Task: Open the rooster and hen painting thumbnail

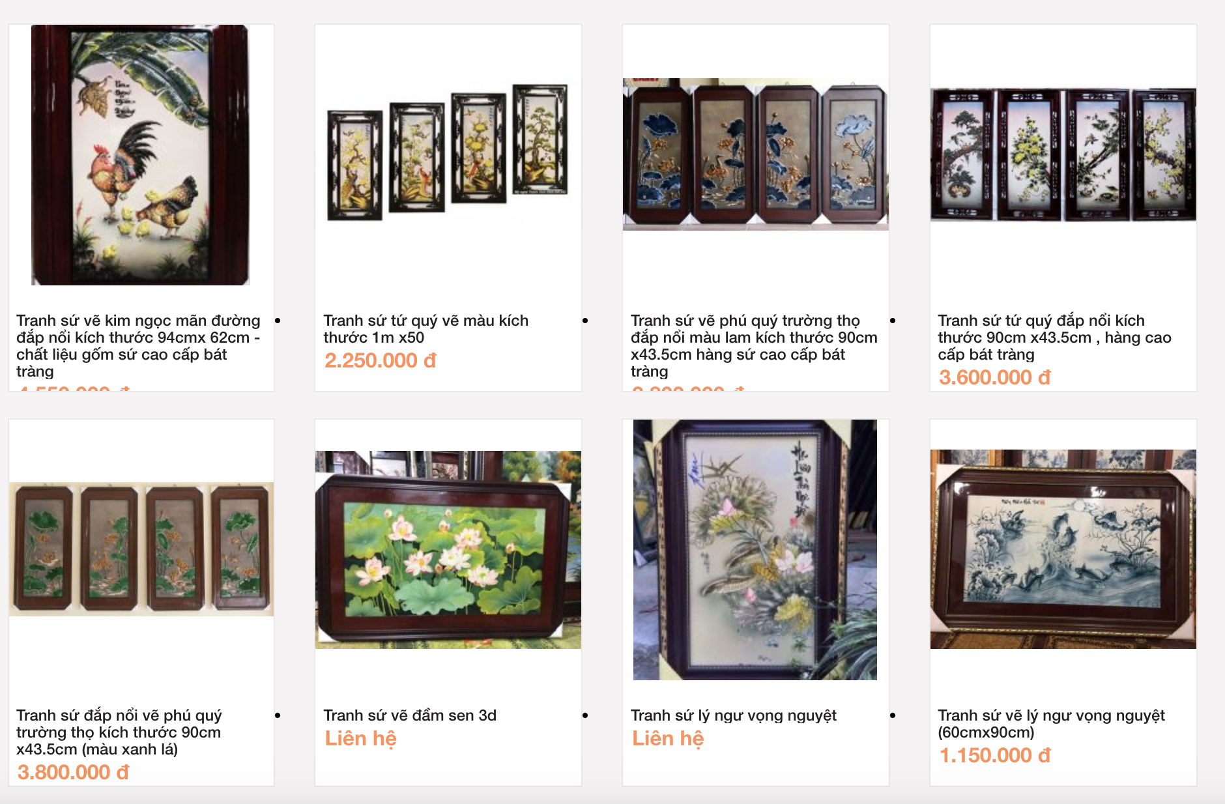Action: 141,155
